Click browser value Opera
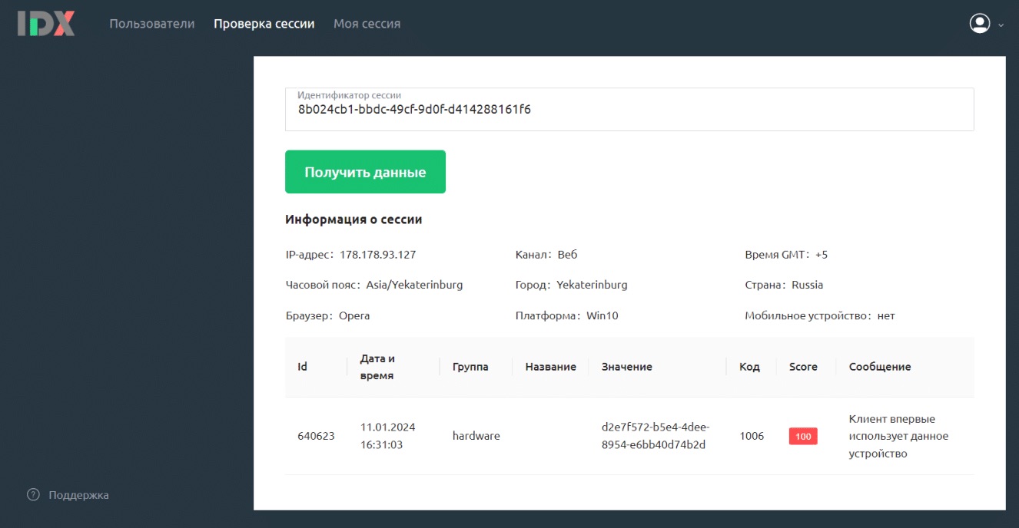The height and width of the screenshot is (528, 1019). click(x=354, y=315)
